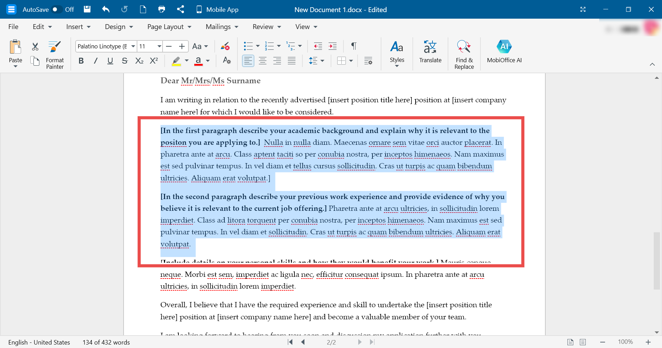This screenshot has width=662, height=348.
Task: Open the Mobile App button
Action: point(217,9)
